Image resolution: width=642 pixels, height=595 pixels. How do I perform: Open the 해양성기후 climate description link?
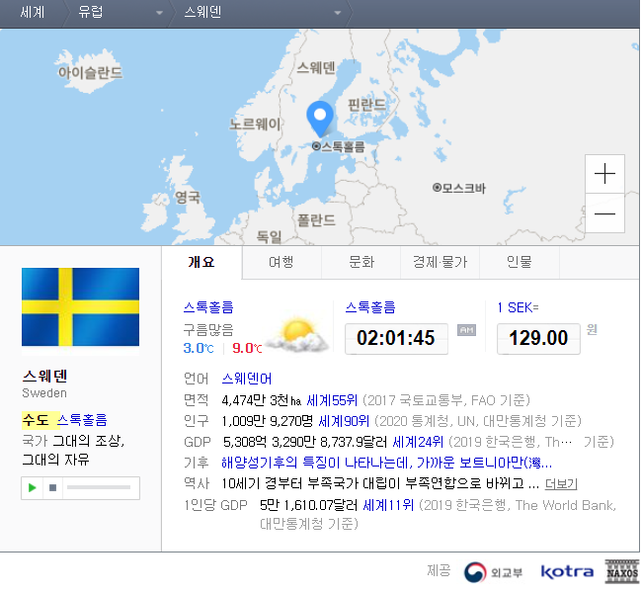(386, 463)
